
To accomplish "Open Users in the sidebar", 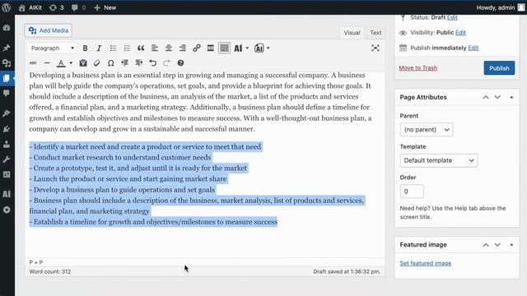I will pyautogui.click(x=7, y=145).
